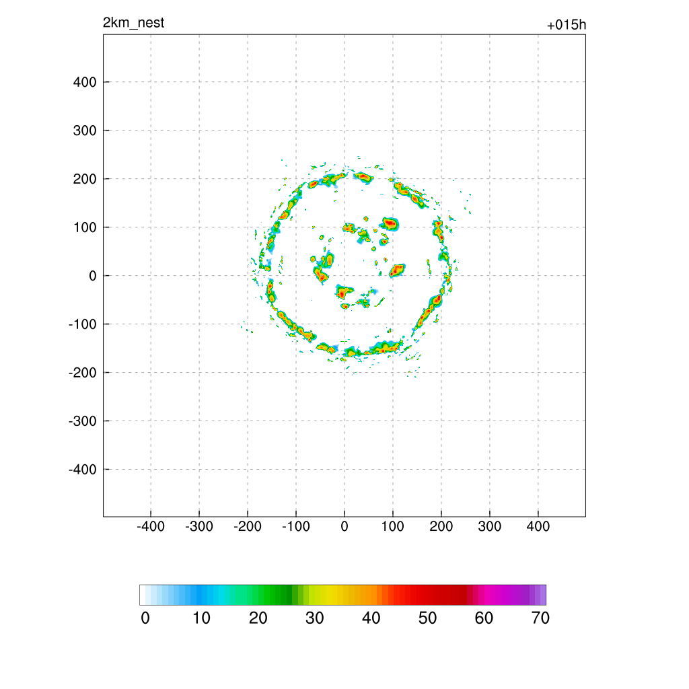
Task: Click x-axis tick label "300"
Action: [x=490, y=526]
